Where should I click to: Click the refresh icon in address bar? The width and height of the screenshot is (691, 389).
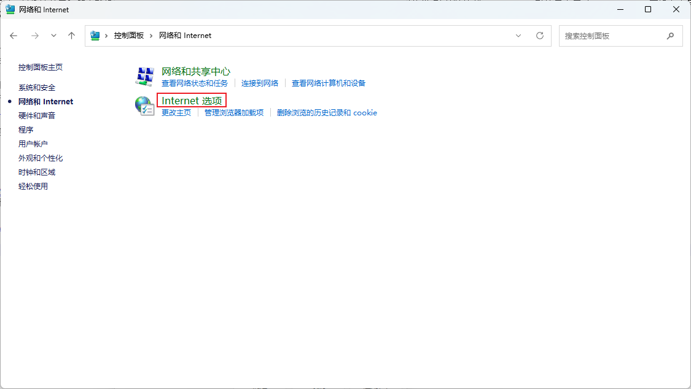(540, 36)
